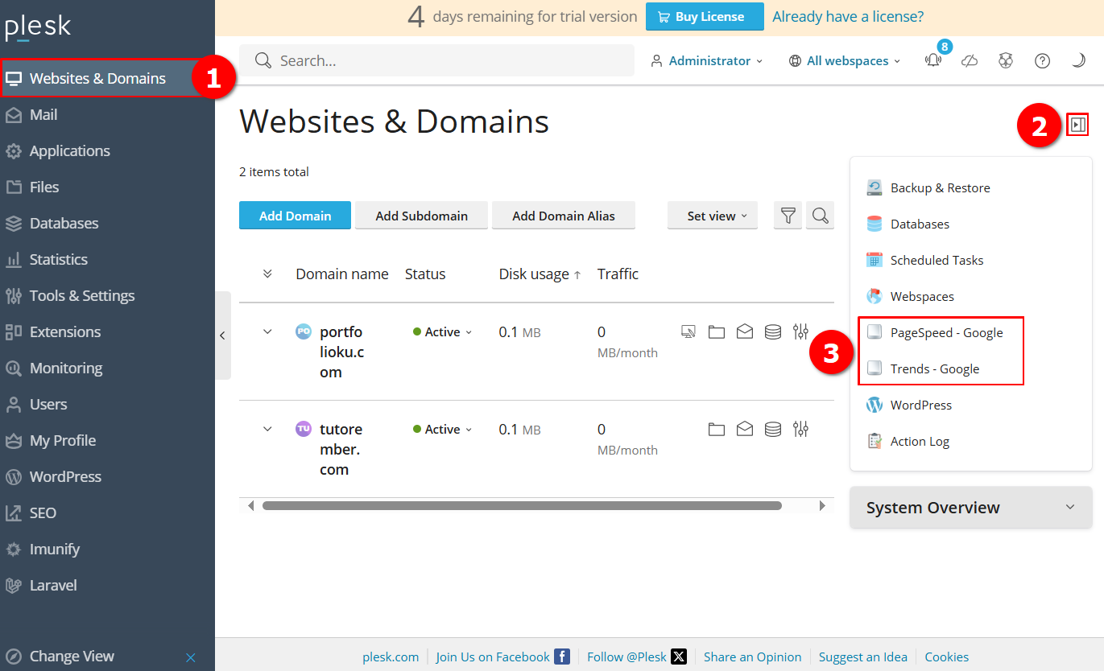
Task: Open mail icon for portfolioku.com
Action: (x=745, y=331)
